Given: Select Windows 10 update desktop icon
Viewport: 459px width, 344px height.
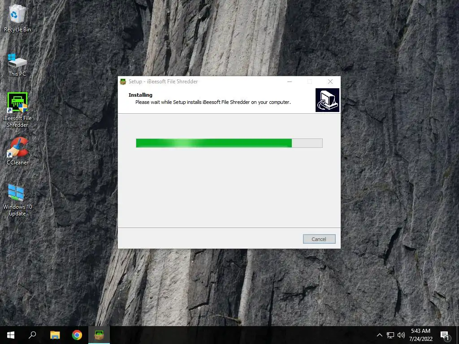Looking at the screenshot, I should (17, 200).
